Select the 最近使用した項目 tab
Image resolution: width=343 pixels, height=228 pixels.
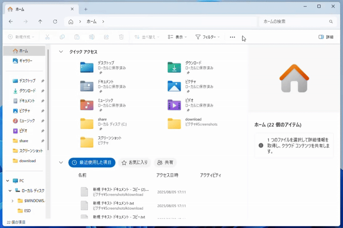click(x=92, y=163)
